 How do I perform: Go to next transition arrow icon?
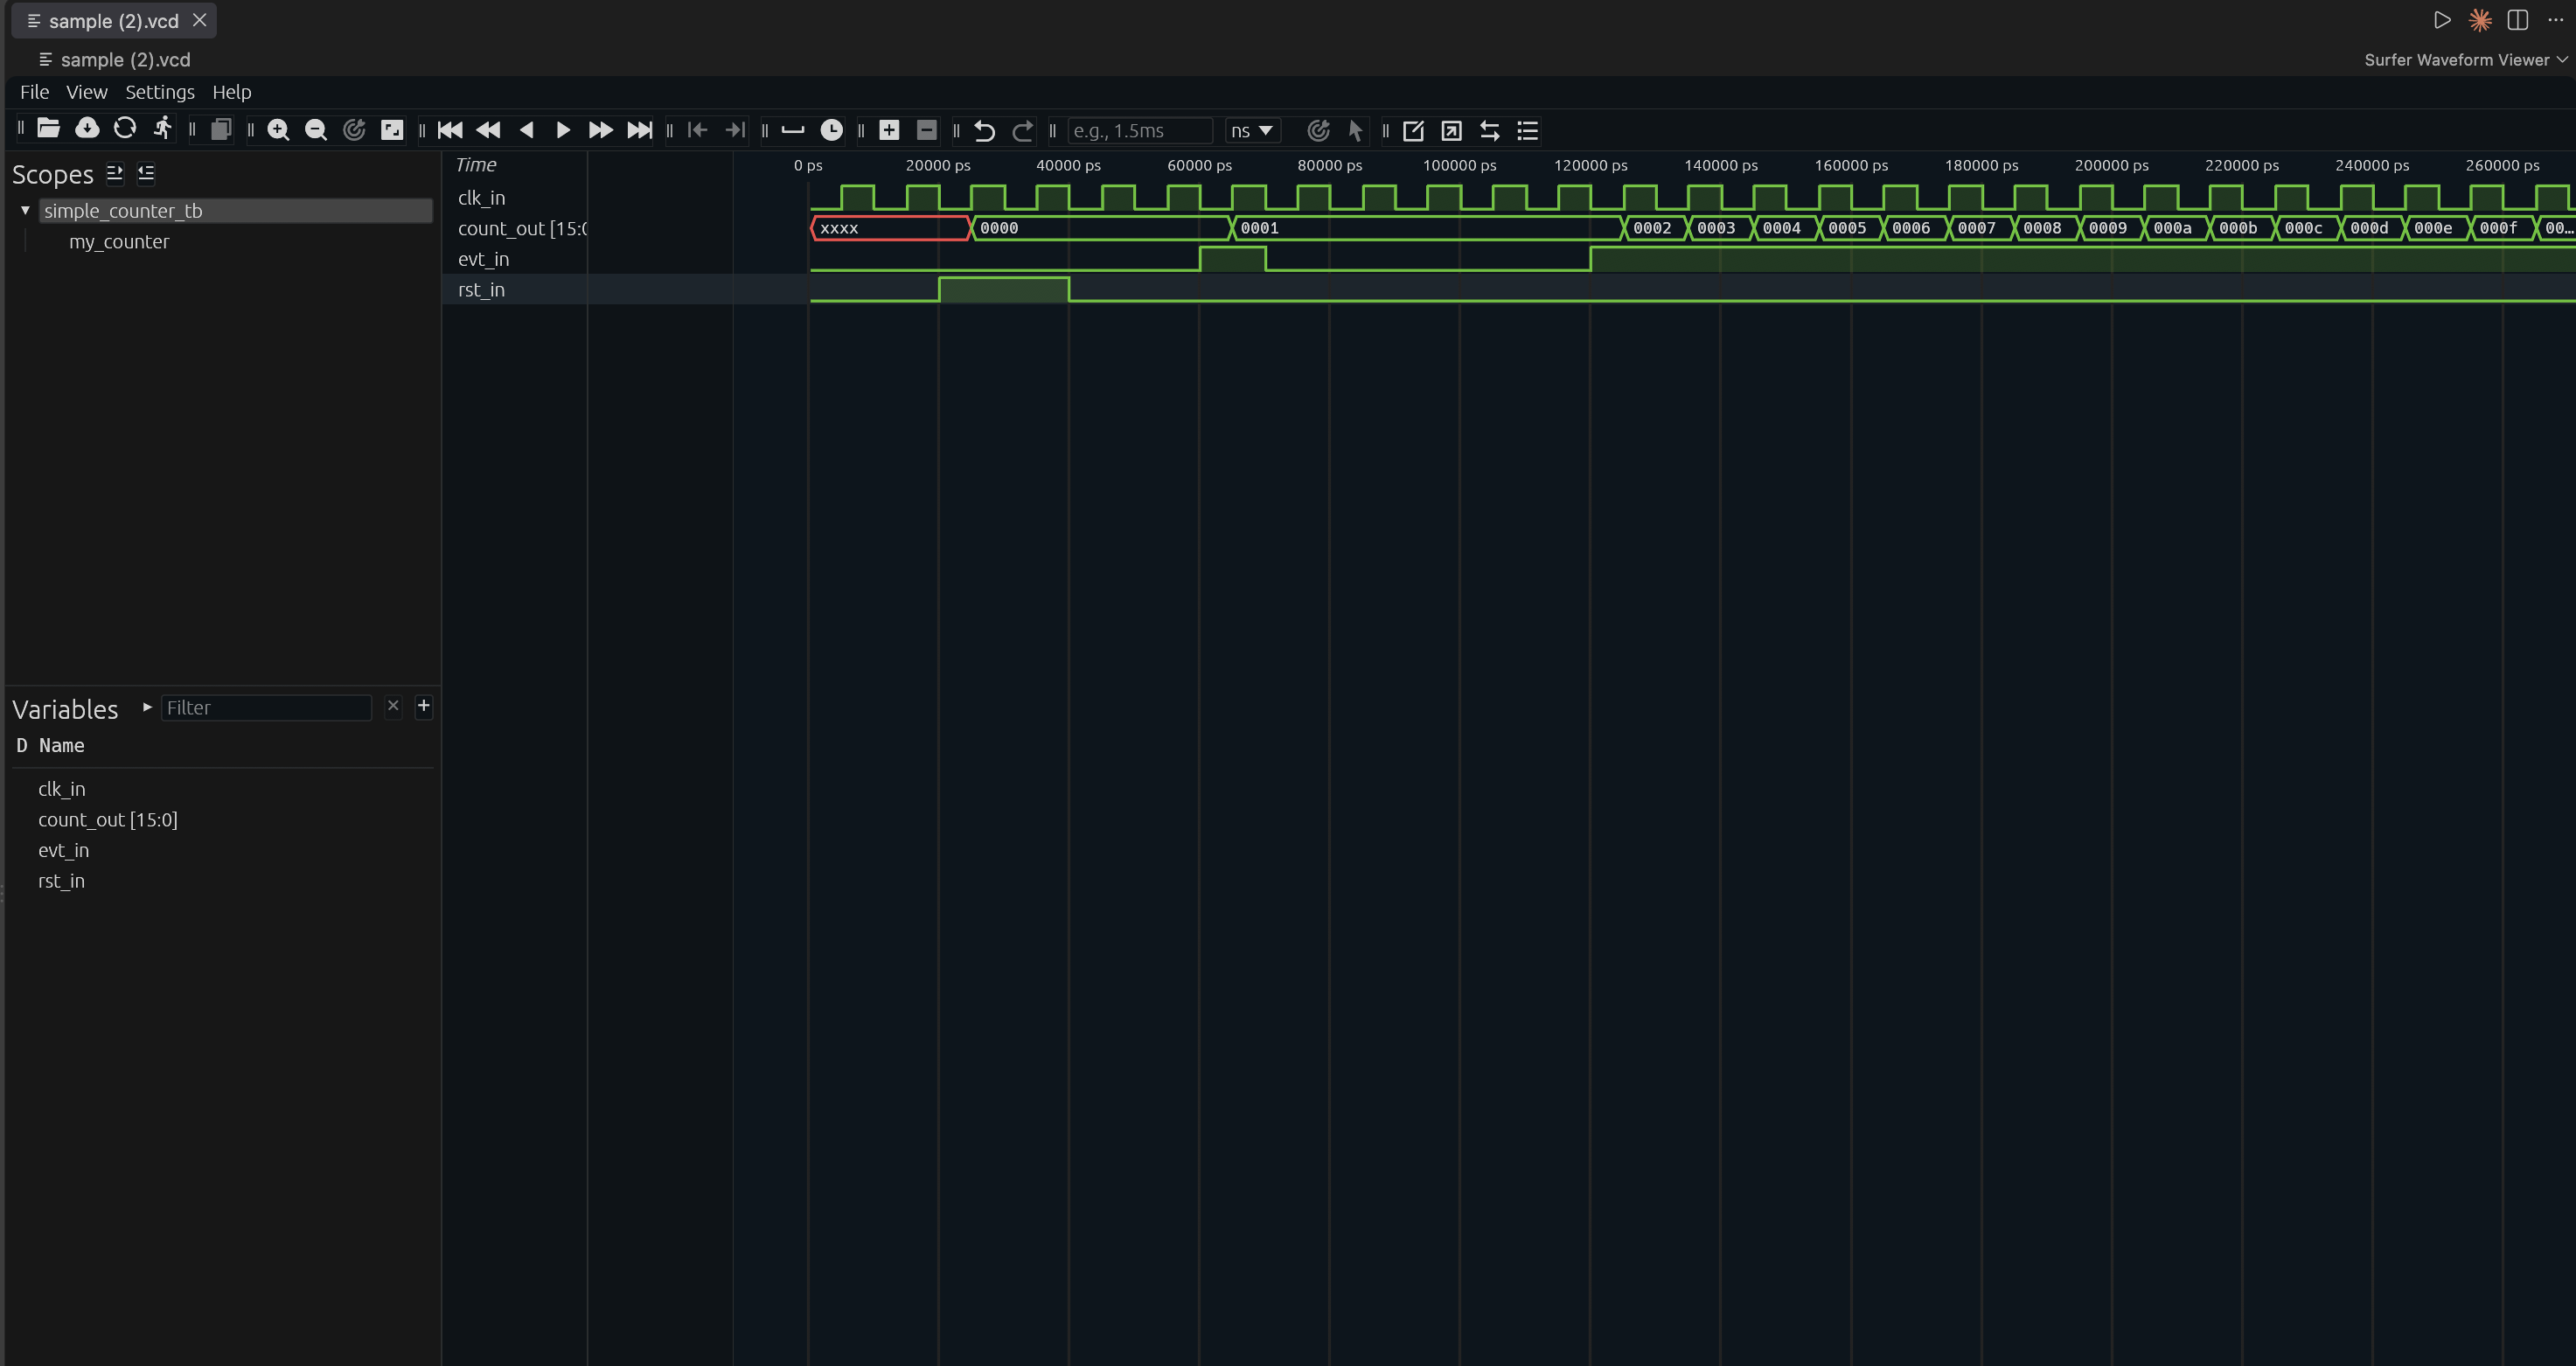[735, 130]
